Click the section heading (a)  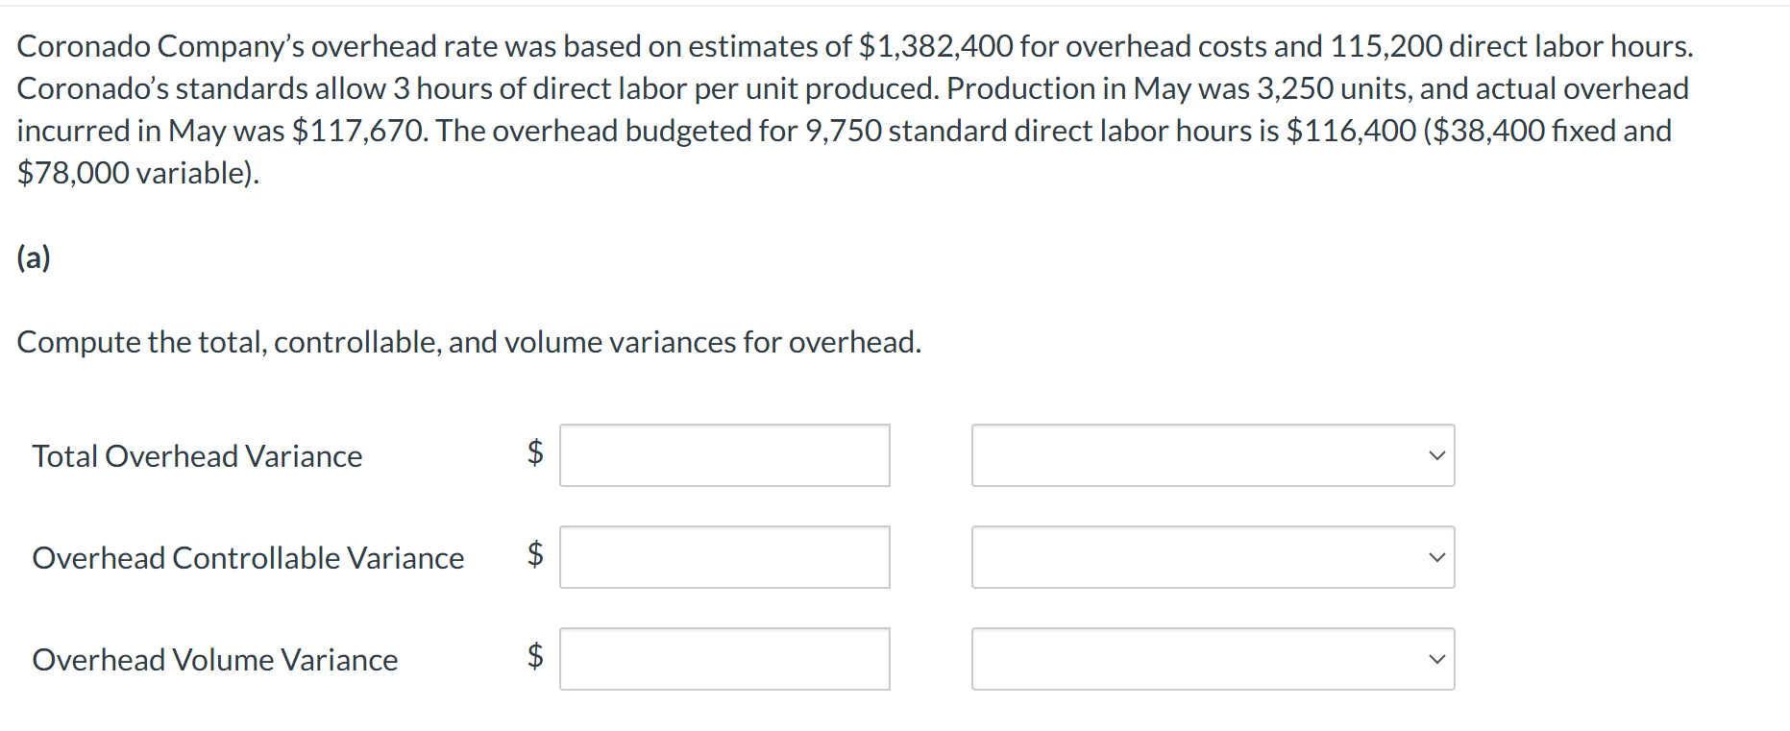[x=34, y=258]
